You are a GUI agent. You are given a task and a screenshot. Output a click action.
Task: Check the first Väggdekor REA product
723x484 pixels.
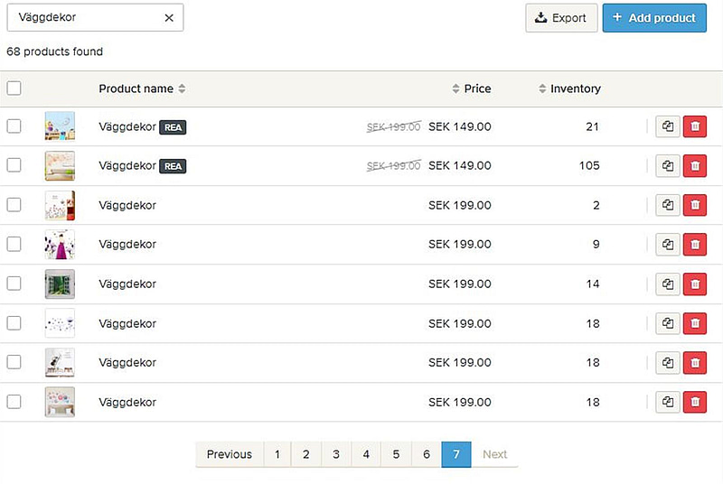click(x=14, y=126)
